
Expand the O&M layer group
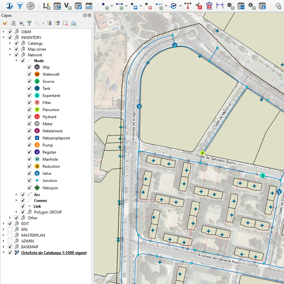[4, 32]
